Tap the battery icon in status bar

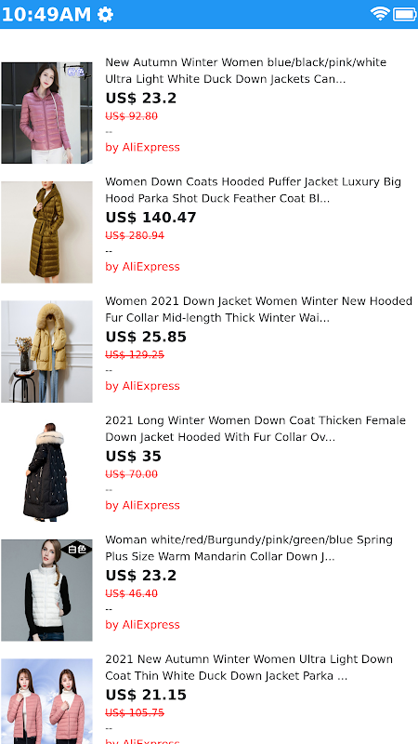point(405,14)
